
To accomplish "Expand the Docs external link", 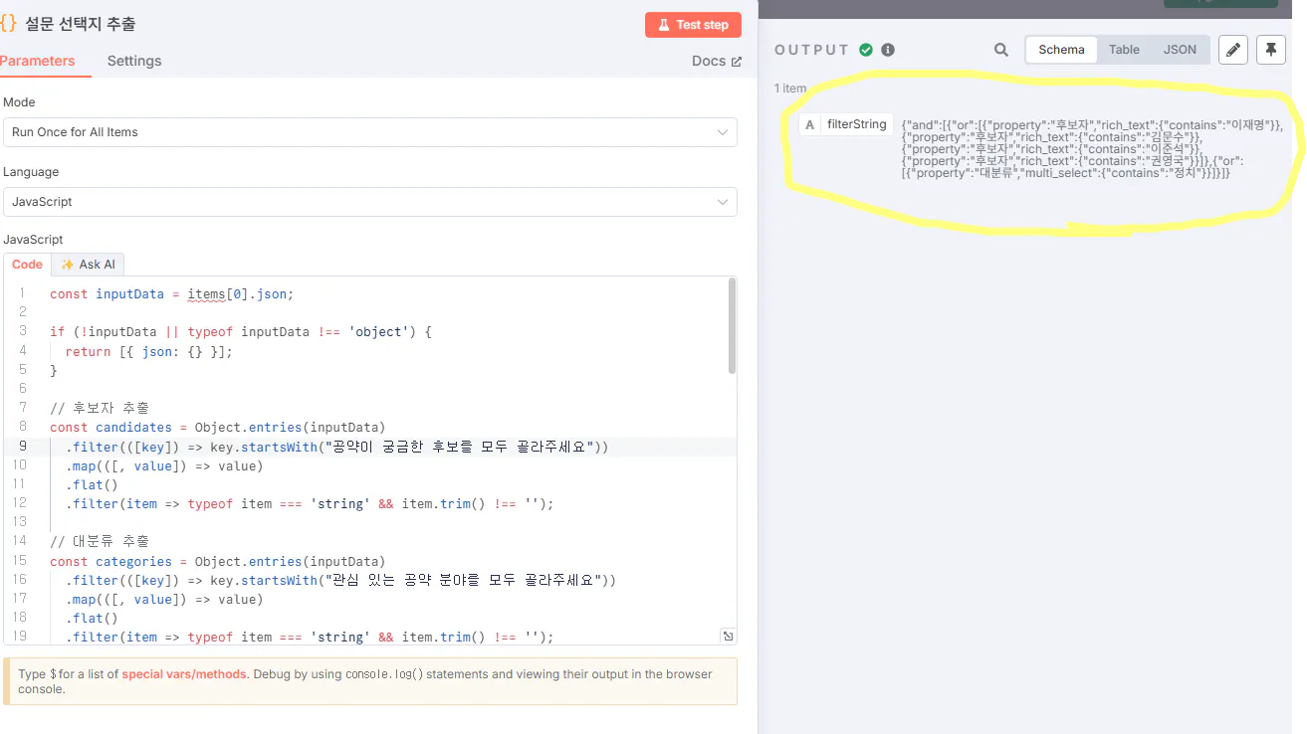I will point(716,61).
